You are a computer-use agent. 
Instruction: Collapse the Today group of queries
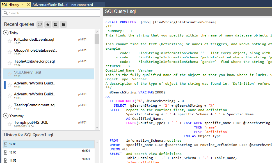click(x=6, y=33)
